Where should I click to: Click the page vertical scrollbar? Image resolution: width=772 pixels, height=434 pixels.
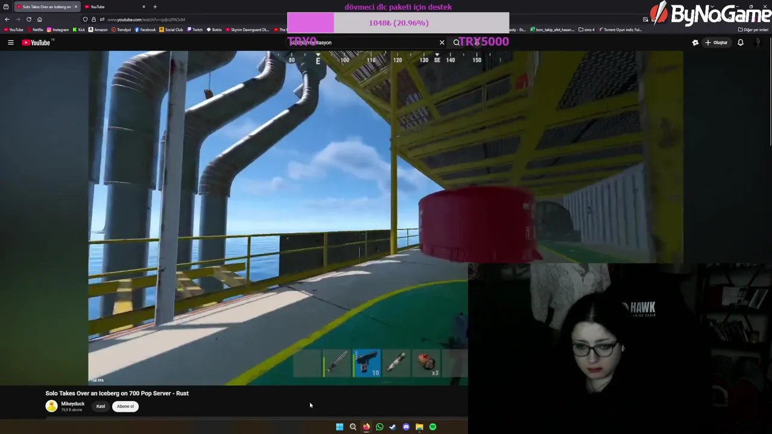(770, 90)
